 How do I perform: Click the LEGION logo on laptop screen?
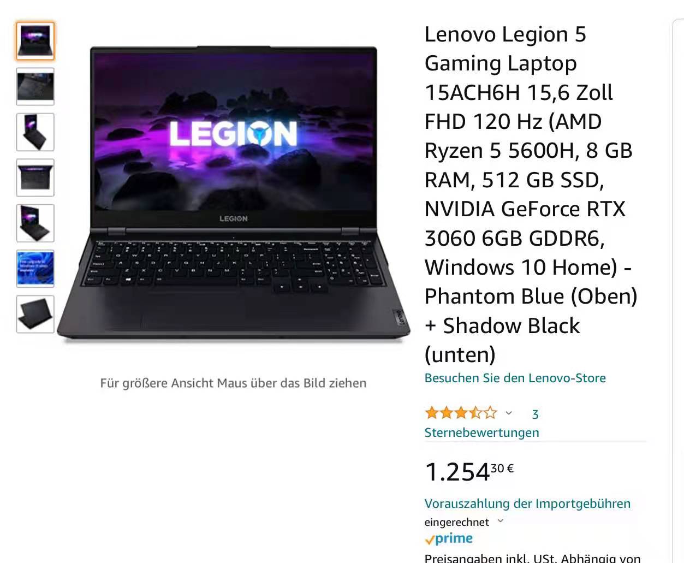coord(233,134)
